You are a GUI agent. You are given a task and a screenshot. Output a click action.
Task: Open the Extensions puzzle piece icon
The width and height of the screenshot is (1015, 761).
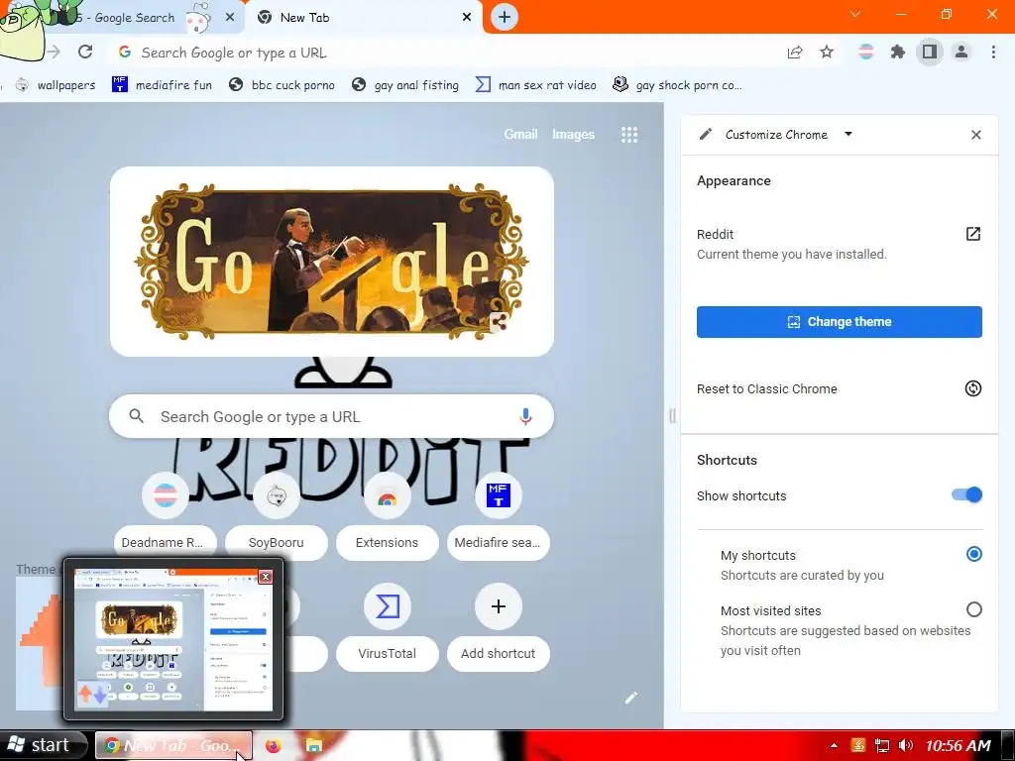point(897,52)
